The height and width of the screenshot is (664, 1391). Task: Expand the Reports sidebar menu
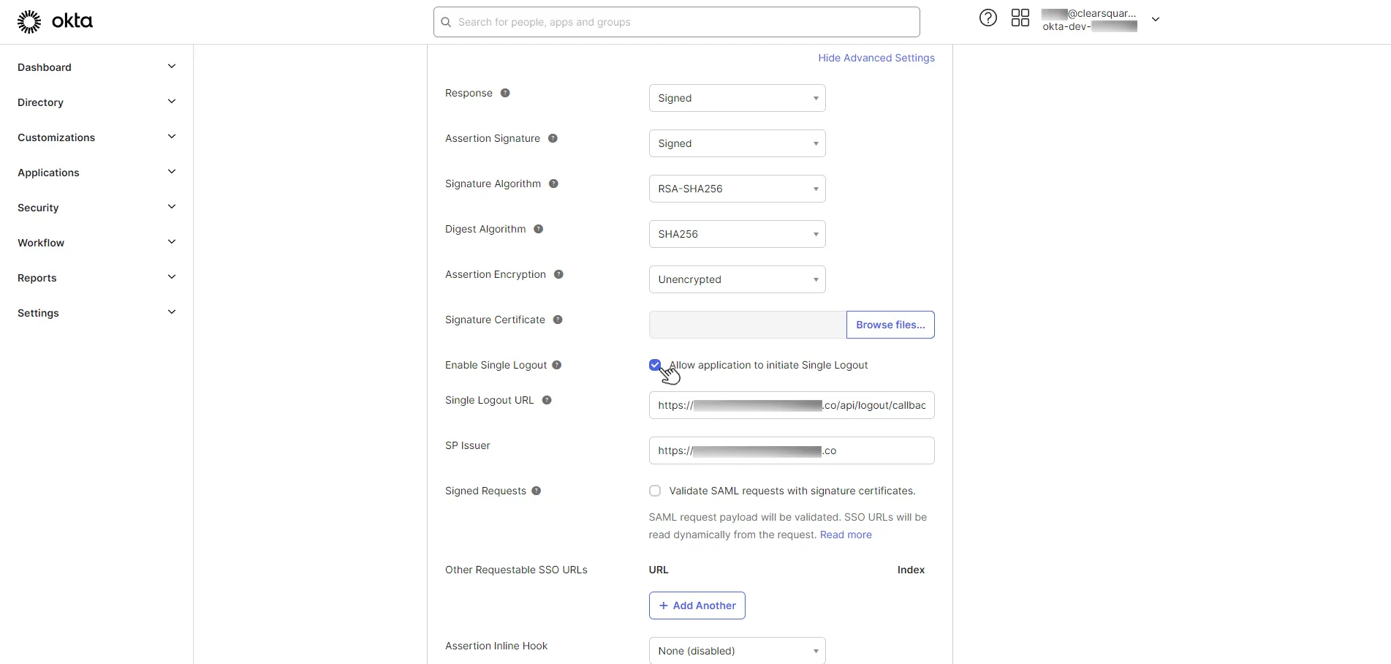coord(96,278)
